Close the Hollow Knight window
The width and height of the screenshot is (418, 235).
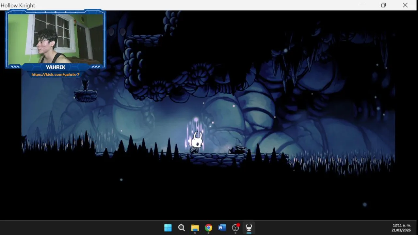[x=405, y=5]
